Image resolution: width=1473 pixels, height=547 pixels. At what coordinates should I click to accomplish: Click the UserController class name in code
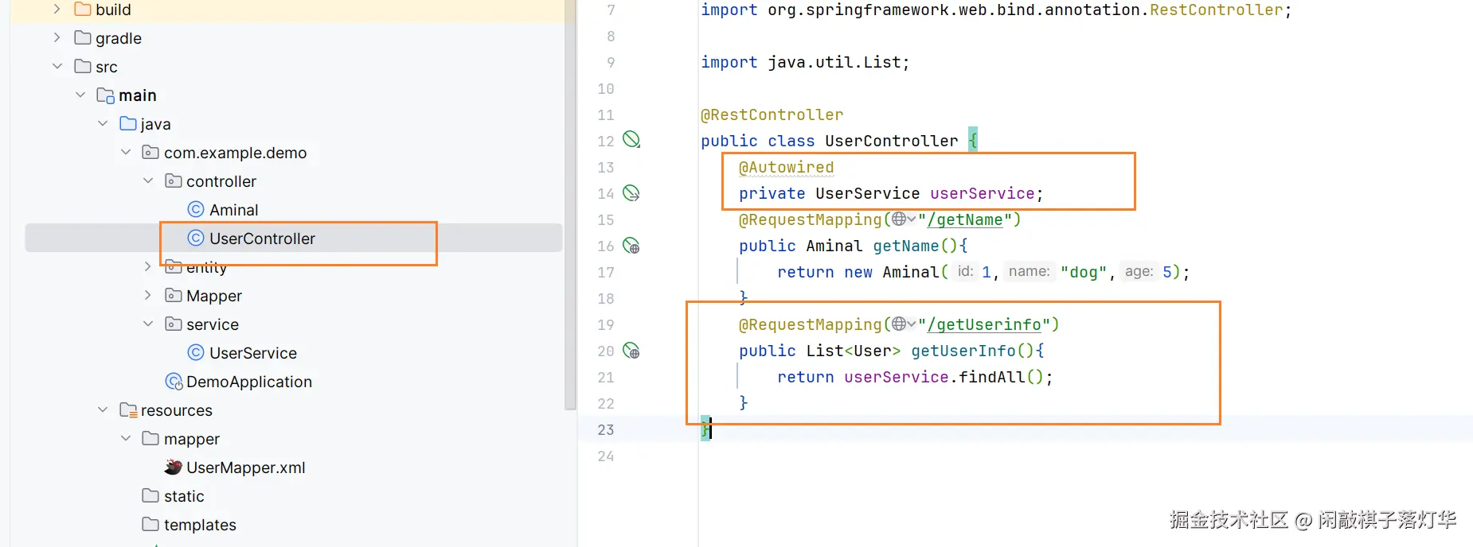(892, 141)
